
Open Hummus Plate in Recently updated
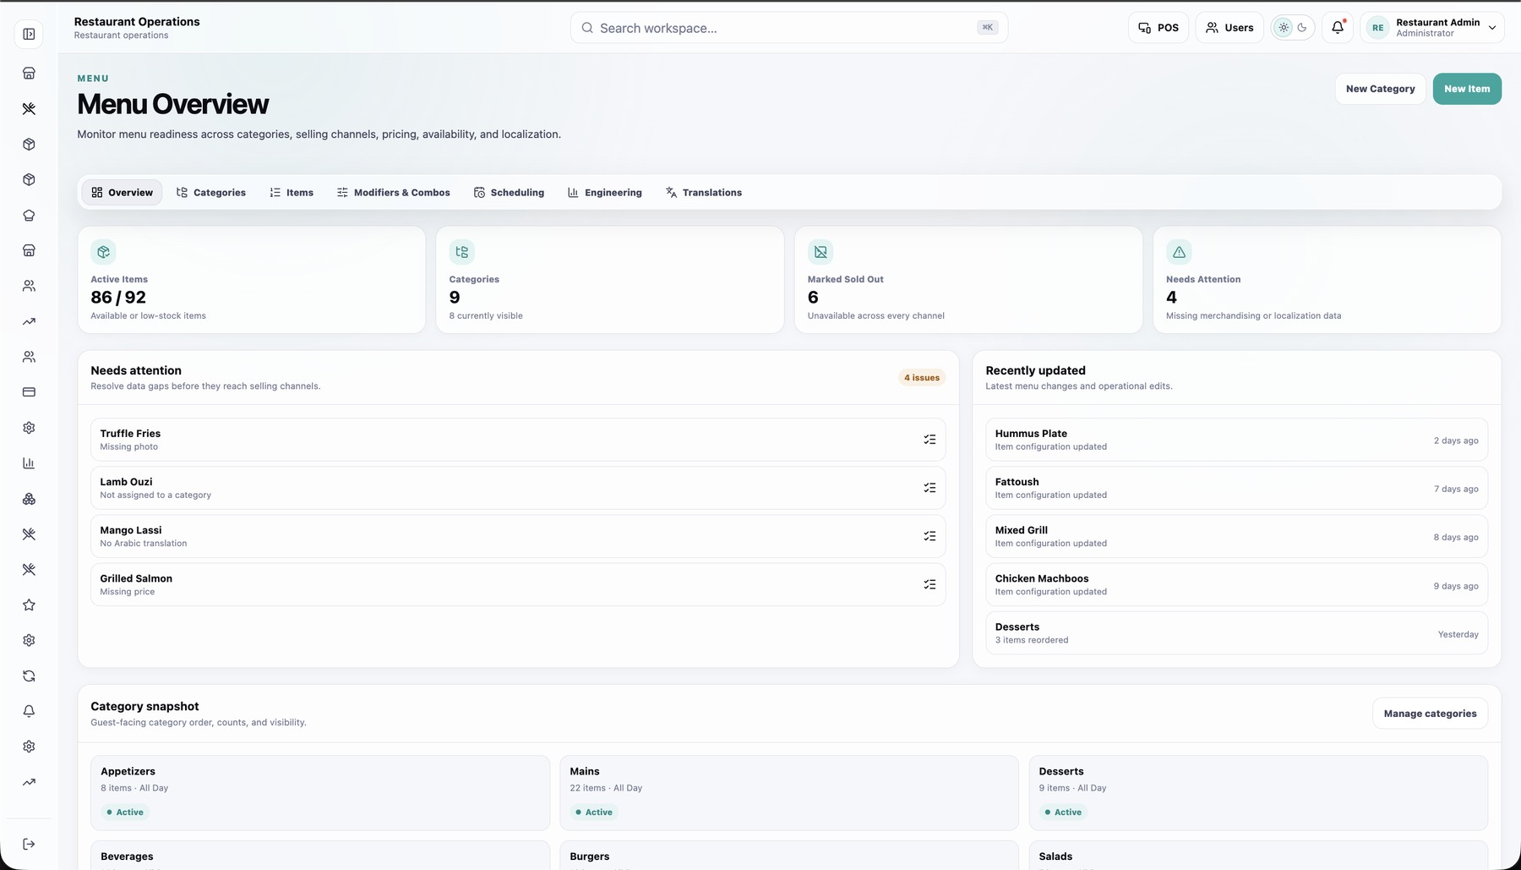tap(1236, 440)
